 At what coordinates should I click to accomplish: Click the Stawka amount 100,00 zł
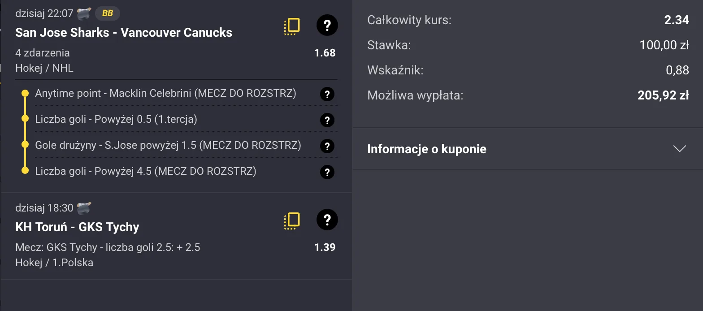[x=664, y=45]
